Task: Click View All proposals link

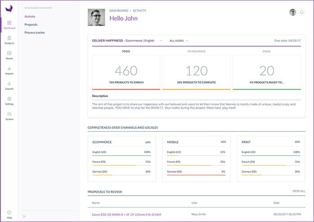Action: click(298, 191)
